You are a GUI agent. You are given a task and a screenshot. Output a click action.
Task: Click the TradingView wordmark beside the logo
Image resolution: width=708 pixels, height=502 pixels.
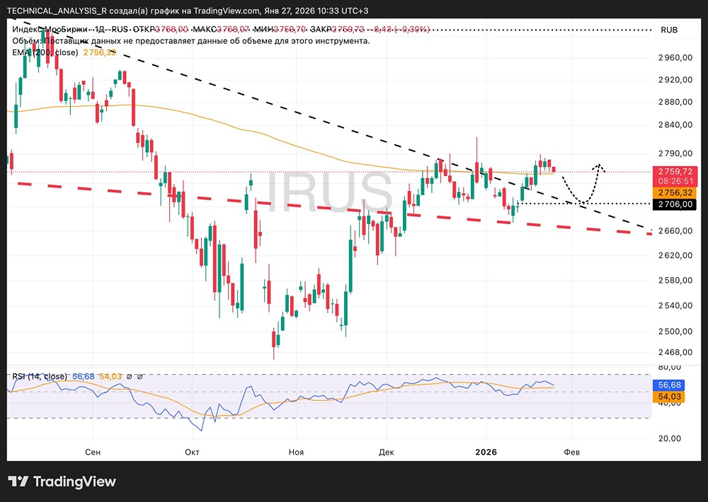[74, 481]
